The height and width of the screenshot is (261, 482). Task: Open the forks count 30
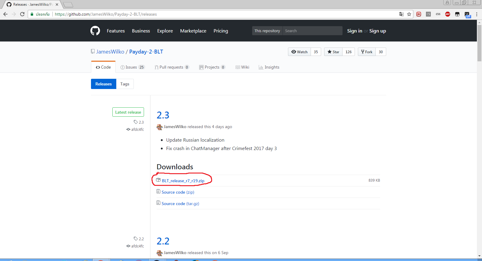pos(381,52)
